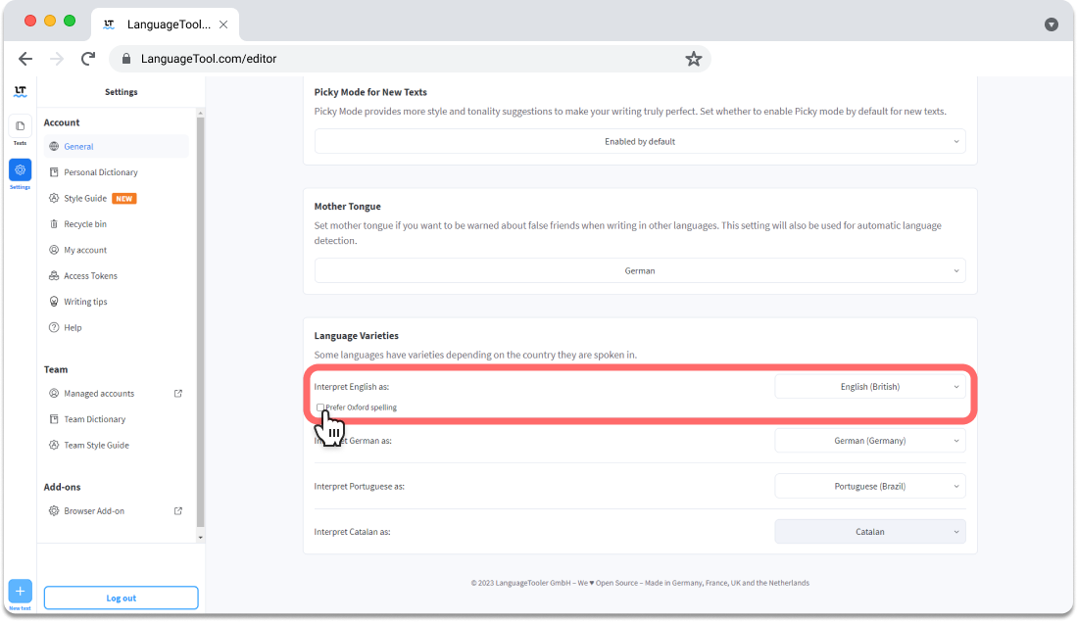Click the copyright footer text
This screenshot has height=622, width=1077.
click(640, 583)
